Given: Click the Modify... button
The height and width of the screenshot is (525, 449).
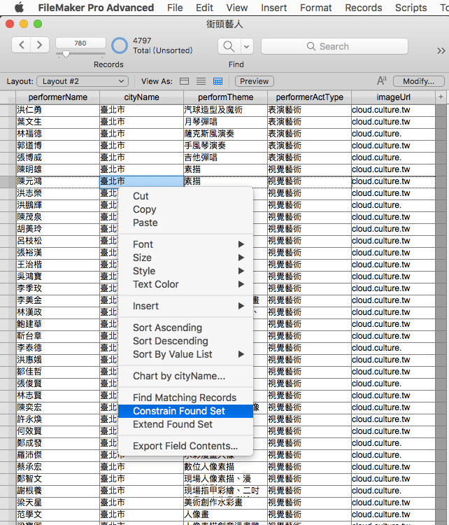Looking at the screenshot, I should tap(418, 81).
